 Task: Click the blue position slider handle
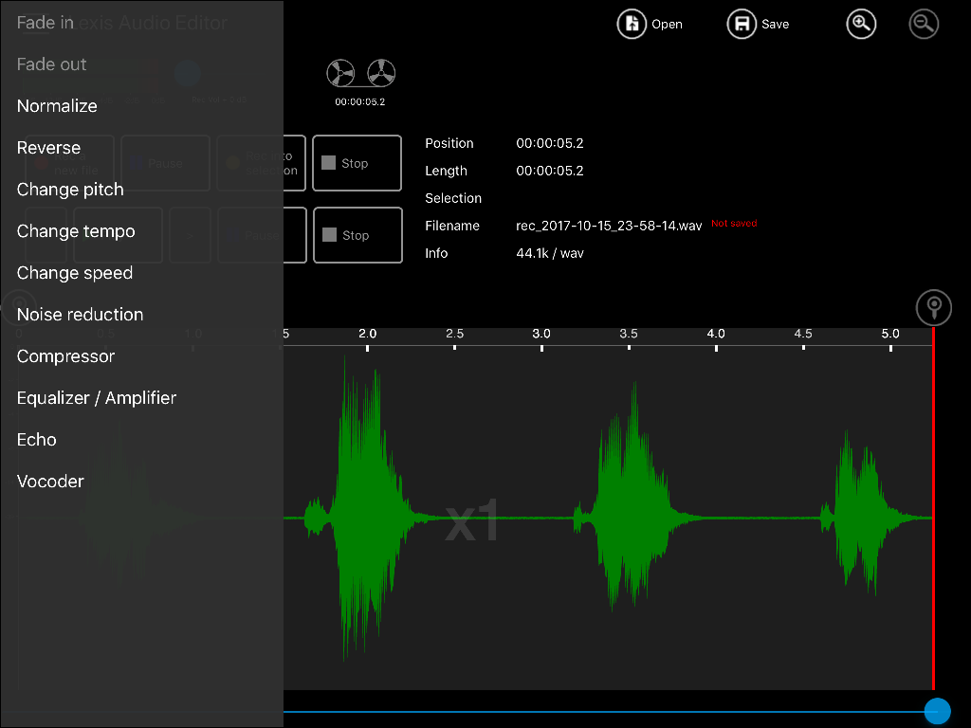click(x=937, y=711)
